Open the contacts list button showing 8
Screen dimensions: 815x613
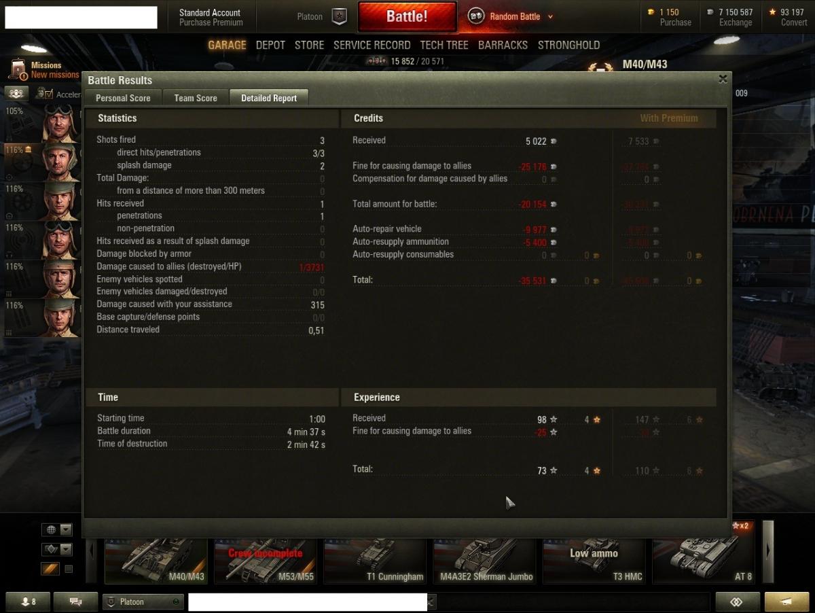tap(28, 602)
